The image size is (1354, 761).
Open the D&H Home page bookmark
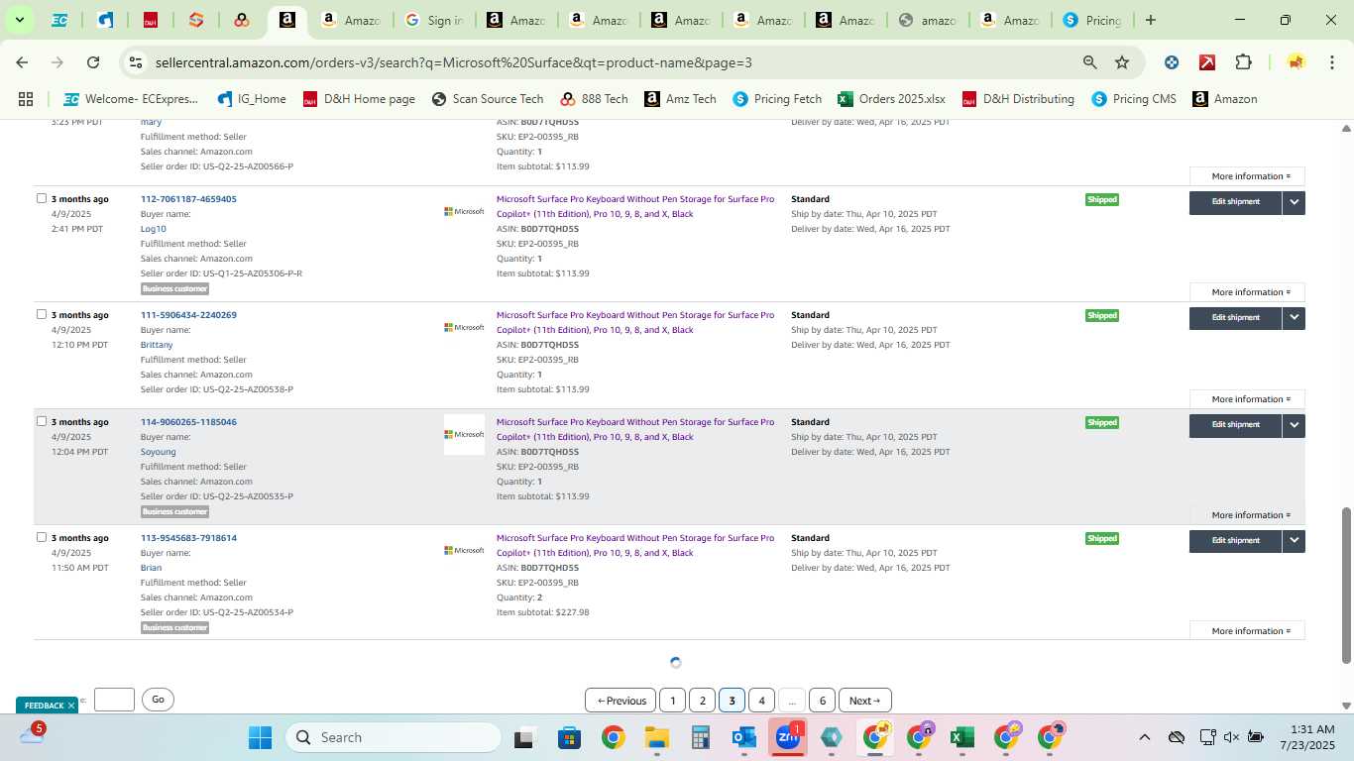click(x=359, y=99)
